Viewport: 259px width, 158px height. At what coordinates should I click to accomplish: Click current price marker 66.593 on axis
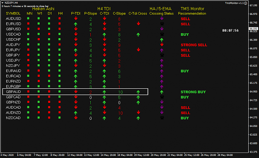coord(253,29)
